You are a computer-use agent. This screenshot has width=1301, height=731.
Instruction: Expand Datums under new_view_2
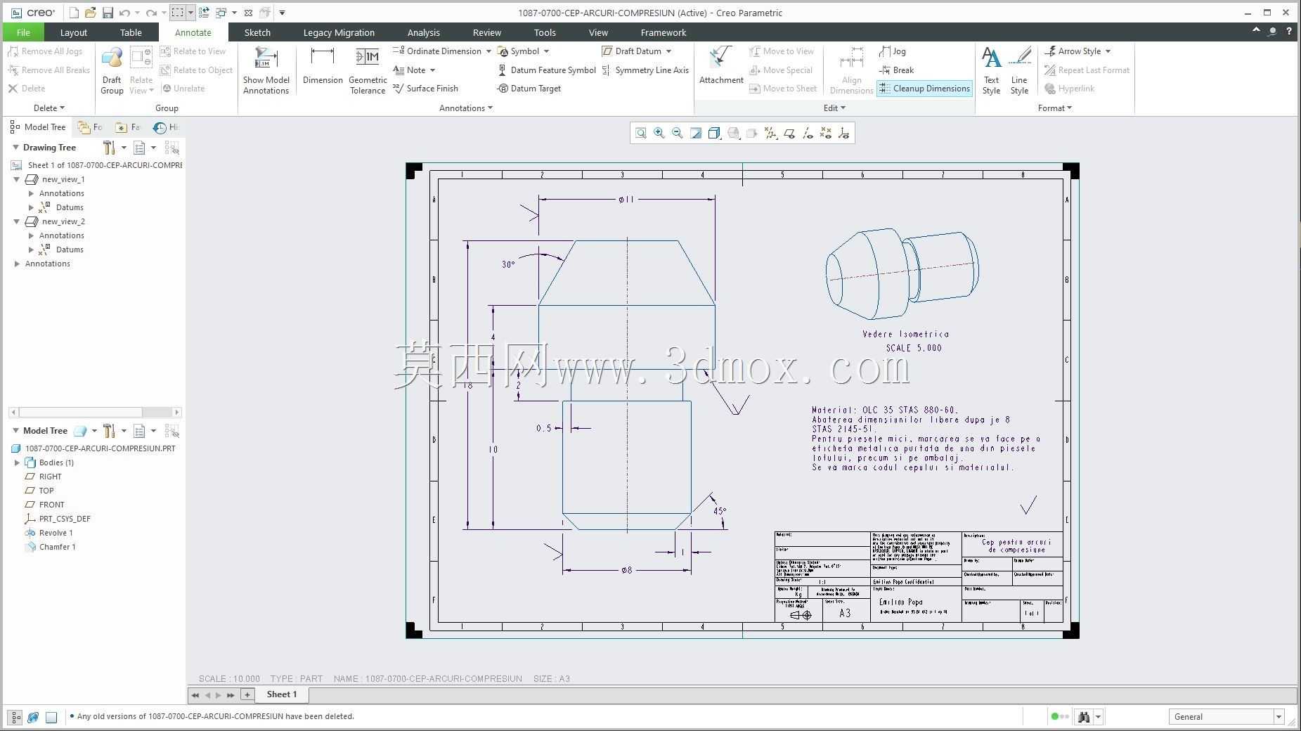[x=31, y=250]
